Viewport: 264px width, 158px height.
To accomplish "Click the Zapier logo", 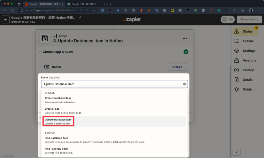I will [x=132, y=20].
